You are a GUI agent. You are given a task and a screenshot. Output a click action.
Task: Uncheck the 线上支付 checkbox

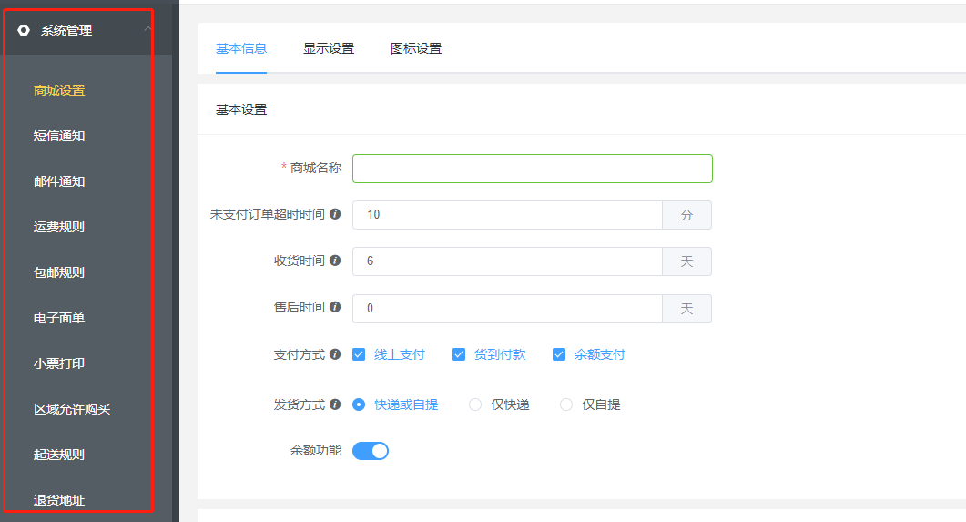click(x=359, y=354)
